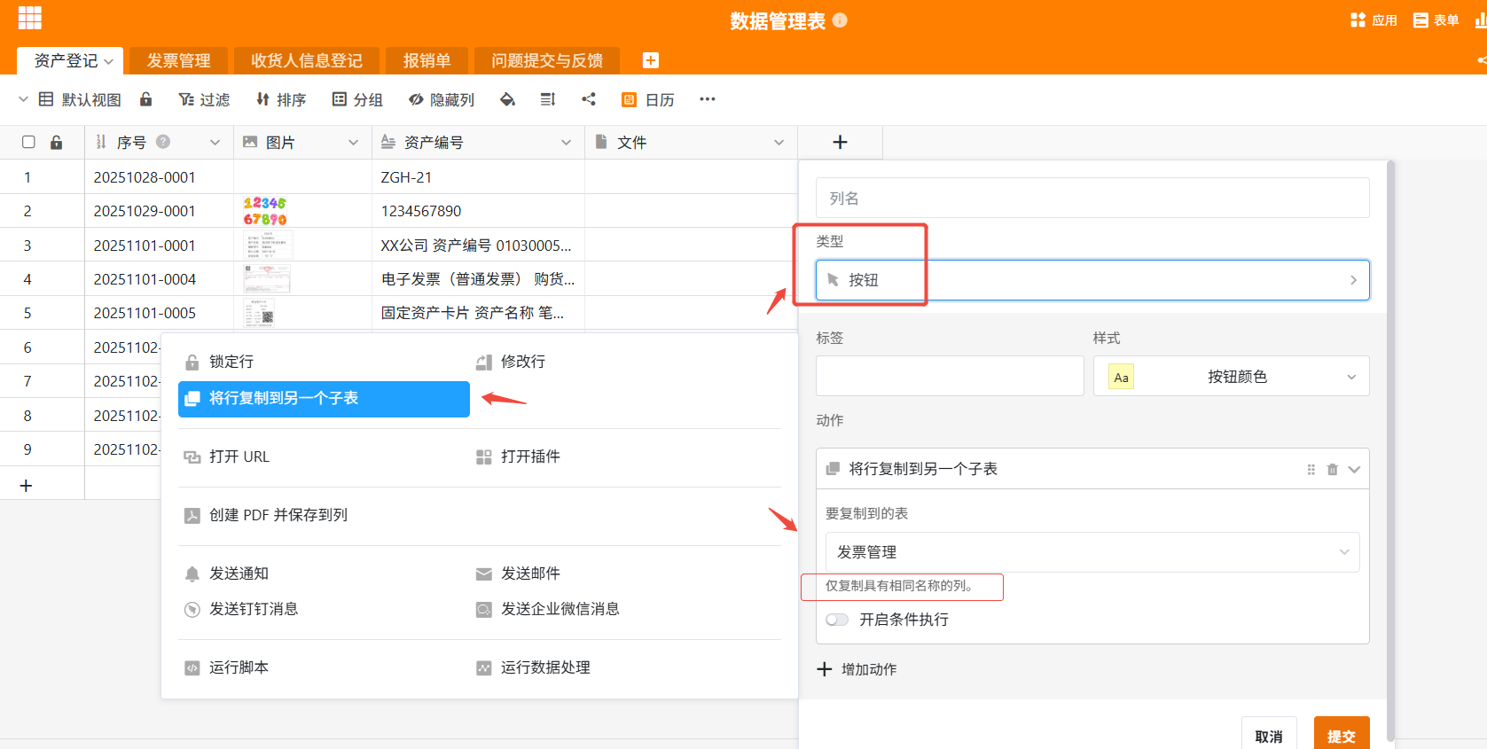Open the app grid icon top-left

[x=30, y=19]
